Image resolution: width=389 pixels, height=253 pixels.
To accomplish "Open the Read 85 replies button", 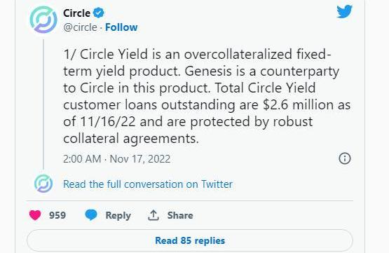I will click(x=190, y=240).
